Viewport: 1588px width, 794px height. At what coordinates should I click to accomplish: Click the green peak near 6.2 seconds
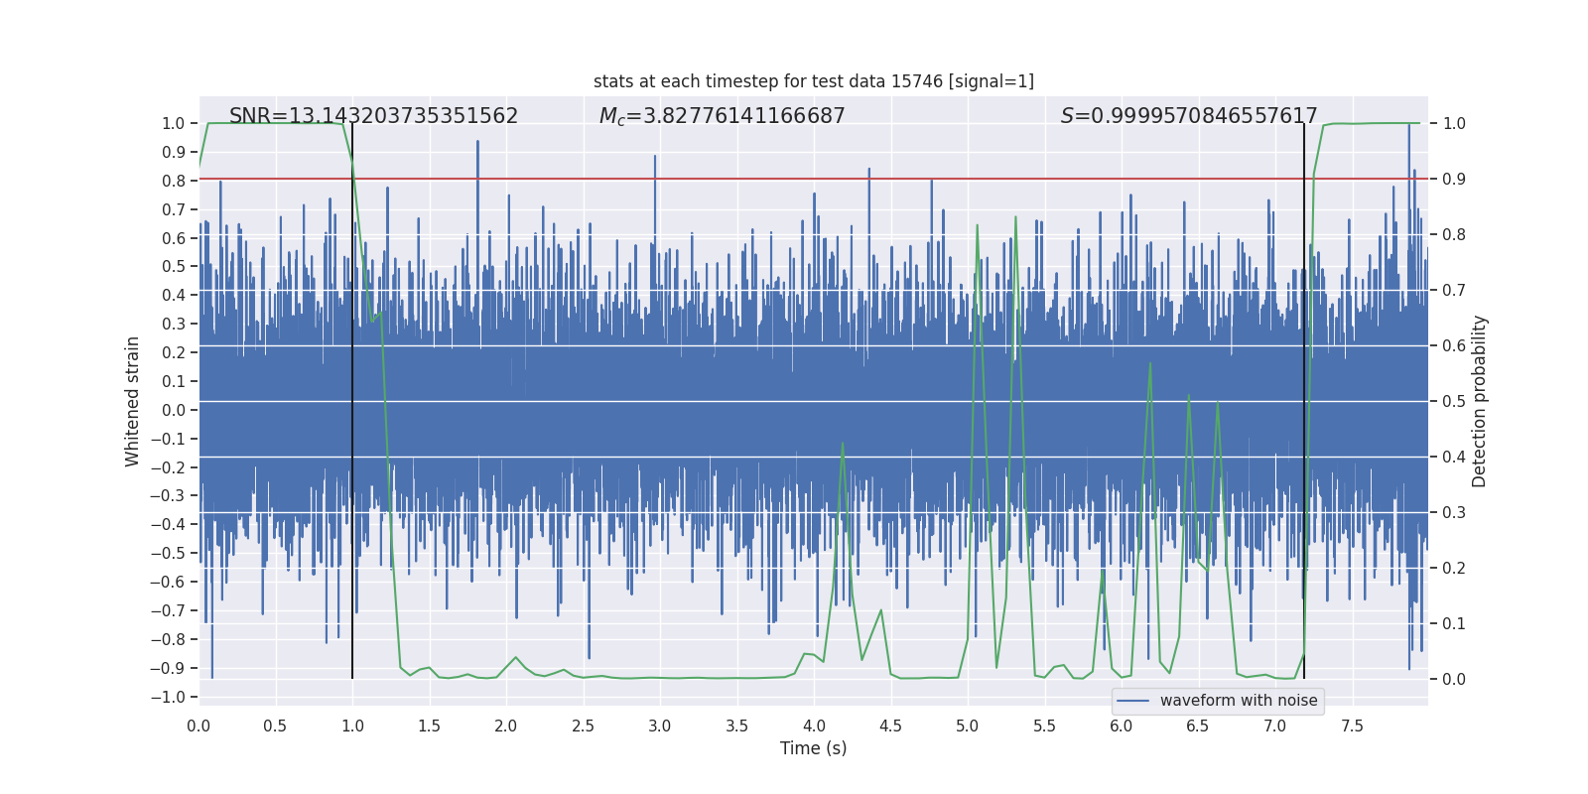click(1150, 364)
